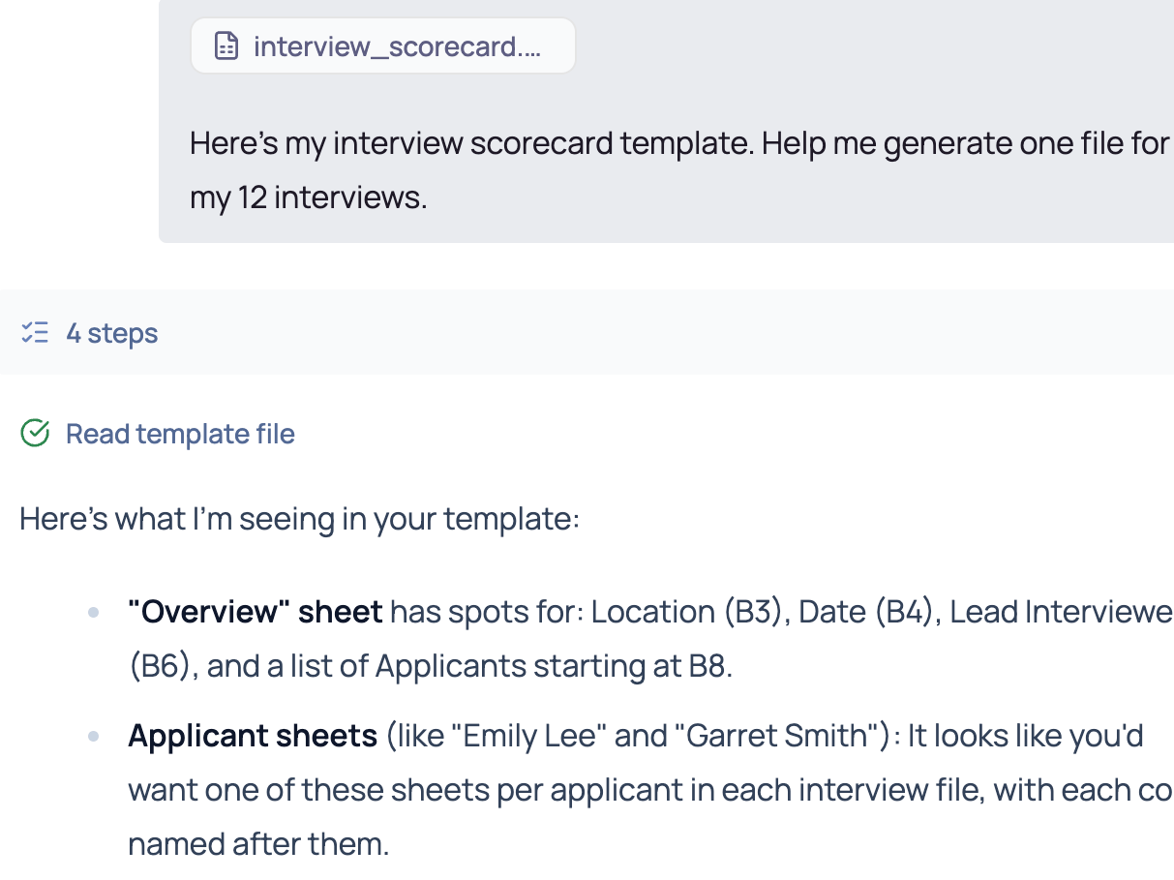
Task: Click the "Emily Lee" sheet name text
Action: pyautogui.click(x=533, y=736)
